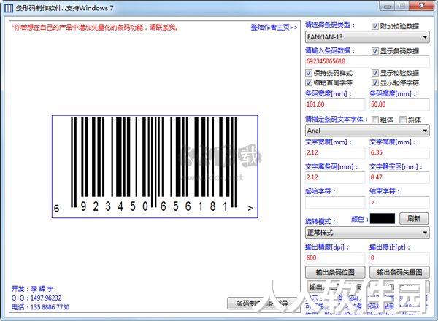Close the barcode software window
This screenshot has width=438, height=321.
tap(422, 6)
